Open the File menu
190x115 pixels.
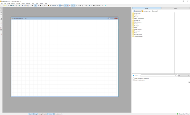tap(2, 3)
